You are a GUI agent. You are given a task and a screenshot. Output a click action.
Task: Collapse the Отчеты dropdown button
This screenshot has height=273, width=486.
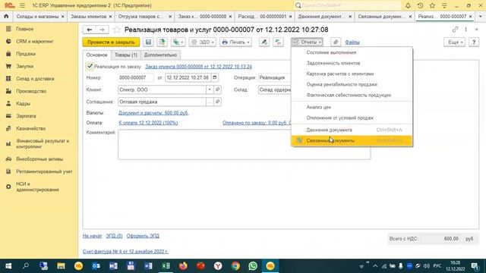307,42
